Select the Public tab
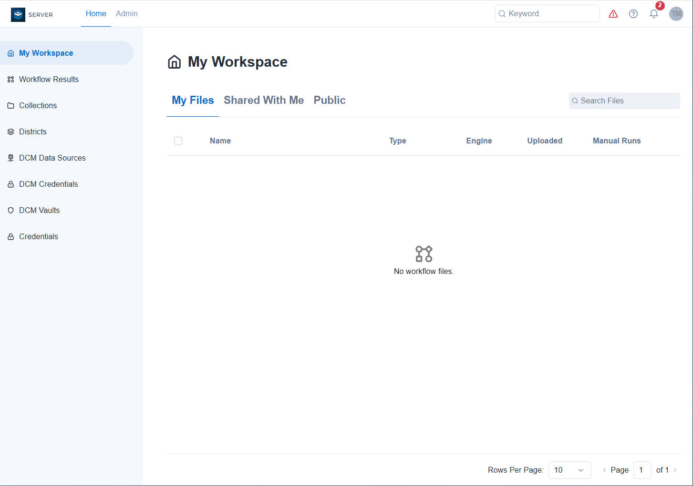 [330, 101]
